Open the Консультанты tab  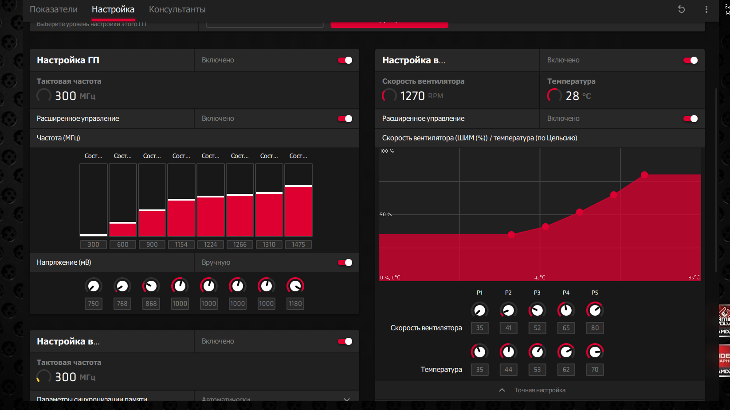(x=177, y=9)
